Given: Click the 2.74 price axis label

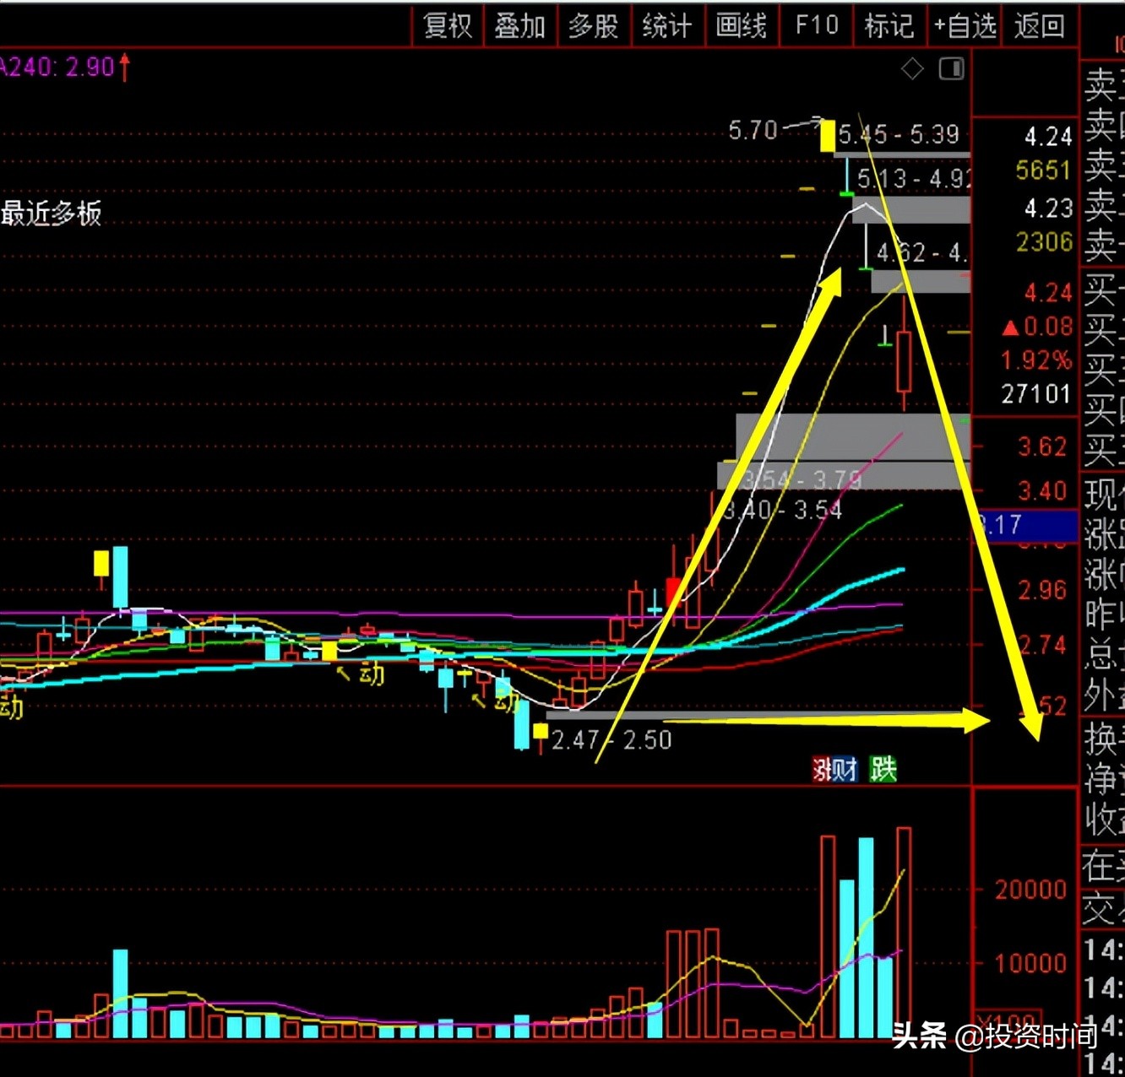Looking at the screenshot, I should tap(1042, 645).
